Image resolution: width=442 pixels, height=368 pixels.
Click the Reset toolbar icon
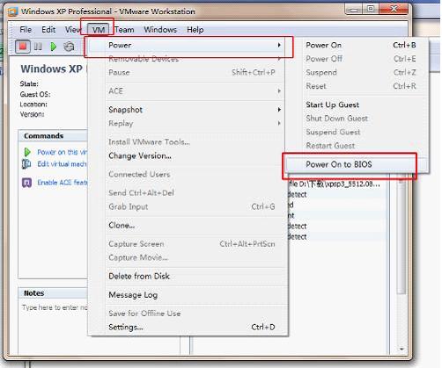point(70,47)
